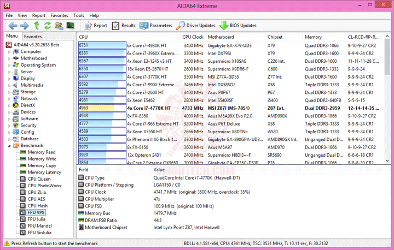This screenshot has height=250, width=394.
Task: Open the Report toolbar button
Action: tap(95, 26)
